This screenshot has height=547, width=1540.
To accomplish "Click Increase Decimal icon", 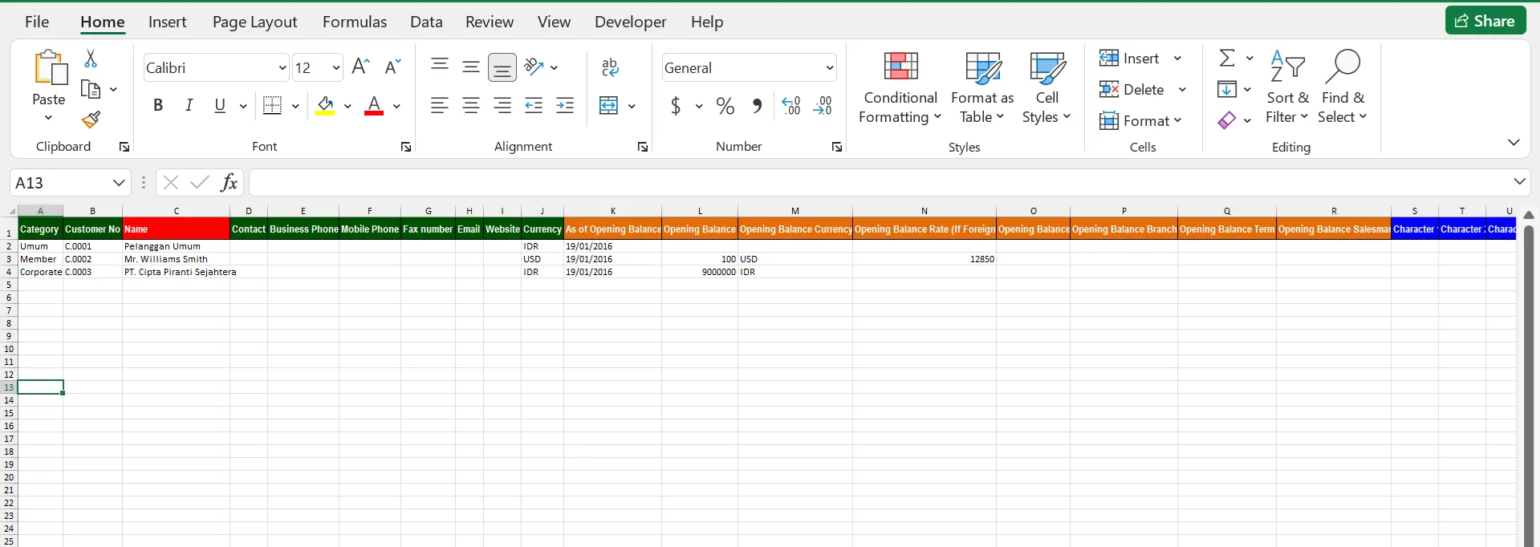I will [x=791, y=105].
